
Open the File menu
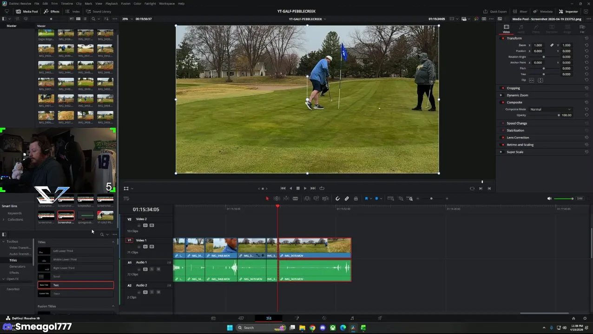[x=37, y=4]
